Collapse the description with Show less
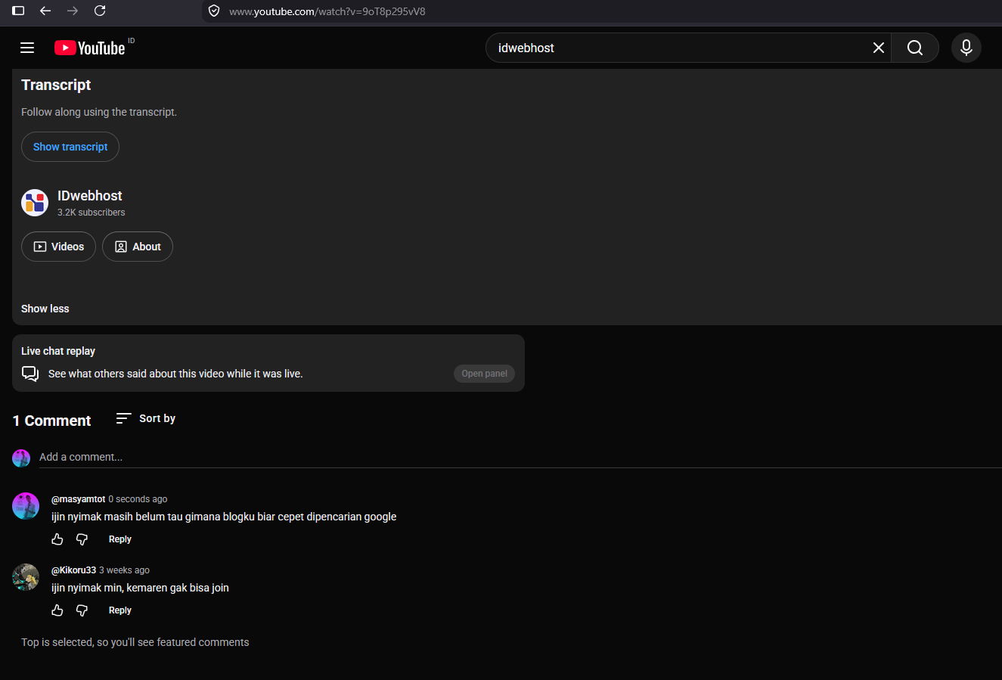1002x680 pixels. (x=45, y=309)
